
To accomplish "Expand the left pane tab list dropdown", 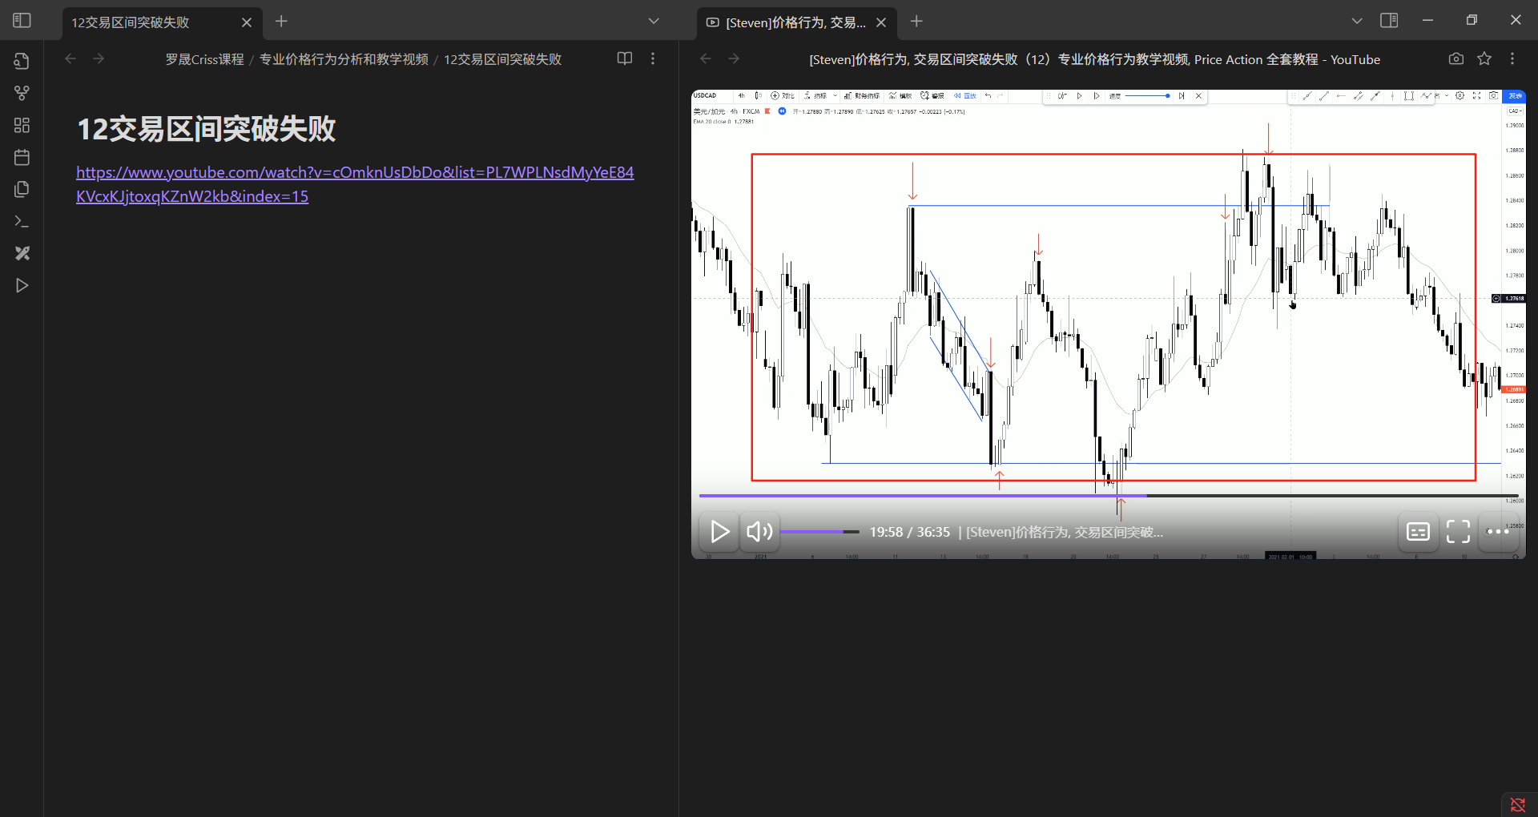I will [654, 22].
